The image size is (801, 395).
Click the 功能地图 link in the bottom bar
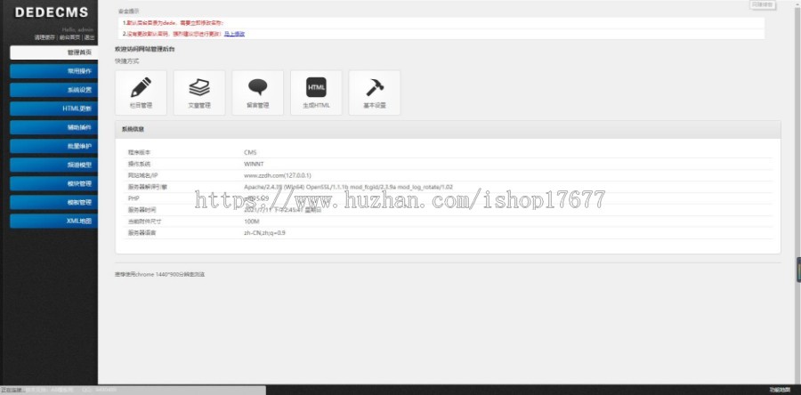[780, 390]
